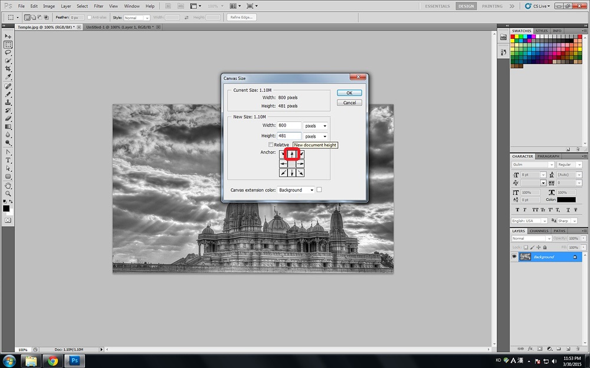
Task: Open the Canvas extension color dropdown
Action: click(x=296, y=190)
